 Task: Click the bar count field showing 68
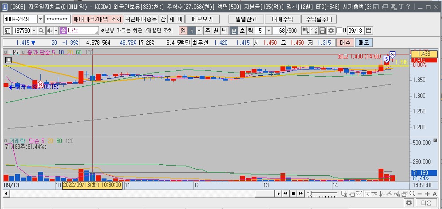click(279, 31)
